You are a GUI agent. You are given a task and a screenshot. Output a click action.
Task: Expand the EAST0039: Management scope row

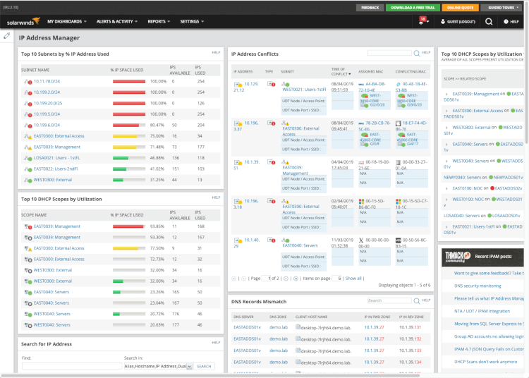tap(445, 94)
